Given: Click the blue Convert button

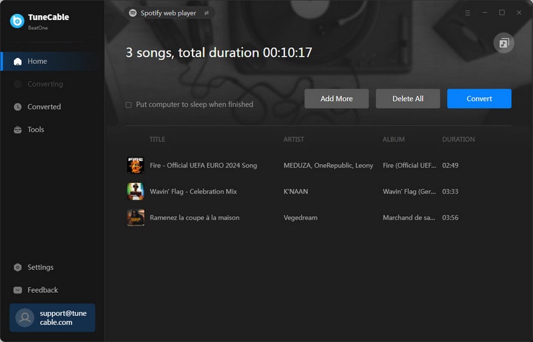Looking at the screenshot, I should coord(479,99).
